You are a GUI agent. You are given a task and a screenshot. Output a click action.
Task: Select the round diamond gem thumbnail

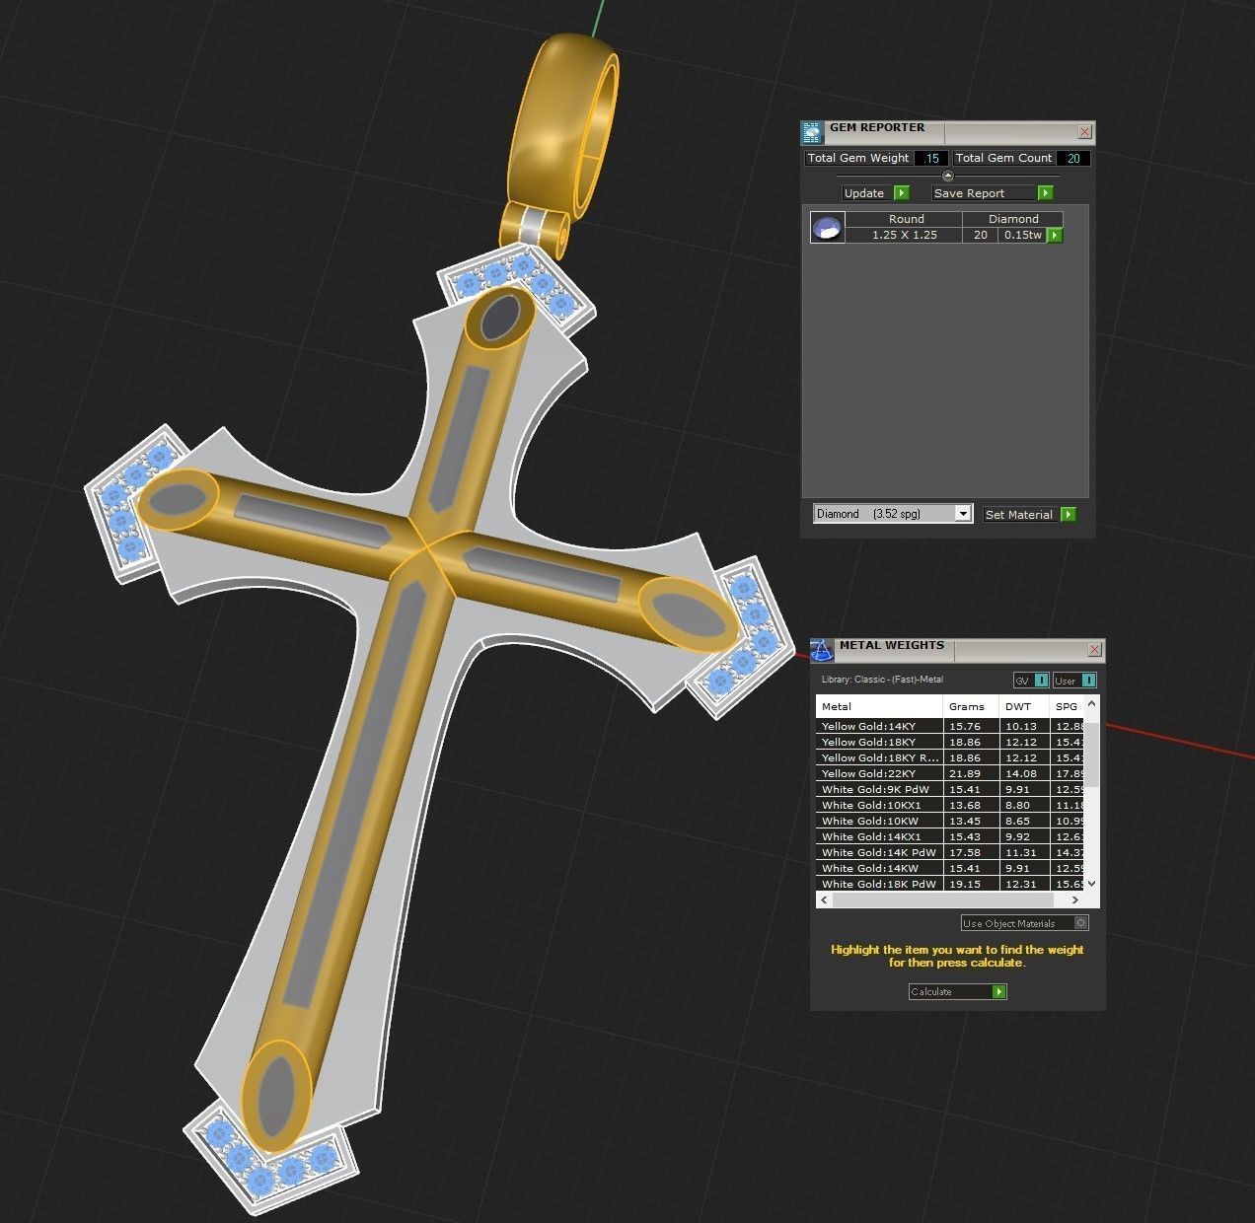coord(828,227)
